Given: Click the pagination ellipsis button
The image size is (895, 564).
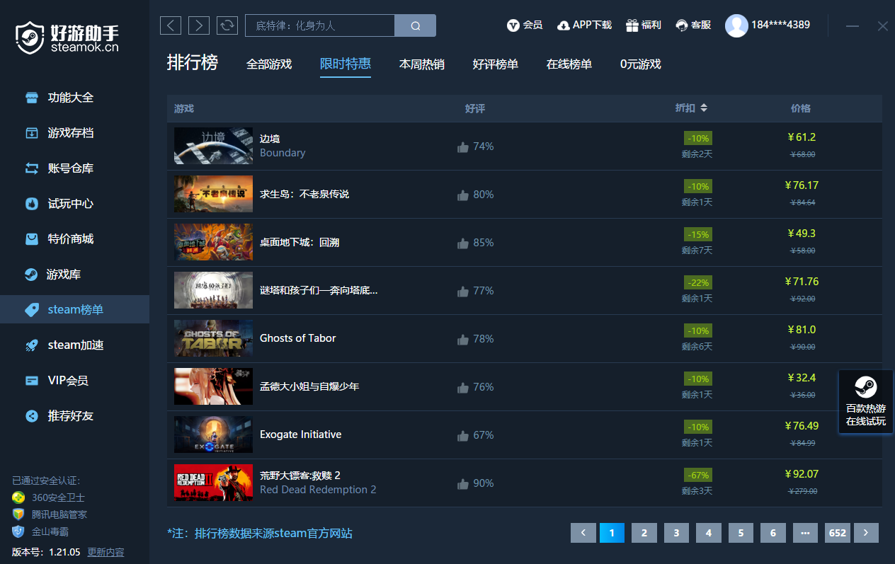Looking at the screenshot, I should click(x=805, y=533).
